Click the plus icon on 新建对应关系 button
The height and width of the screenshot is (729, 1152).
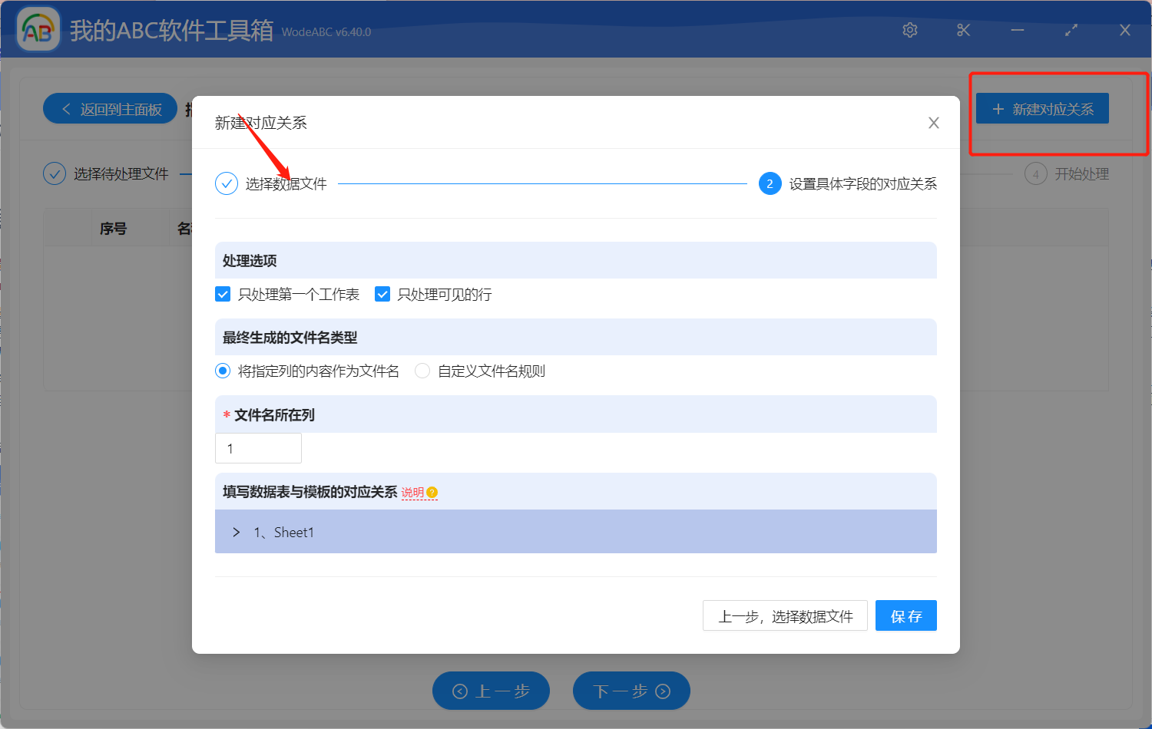997,108
